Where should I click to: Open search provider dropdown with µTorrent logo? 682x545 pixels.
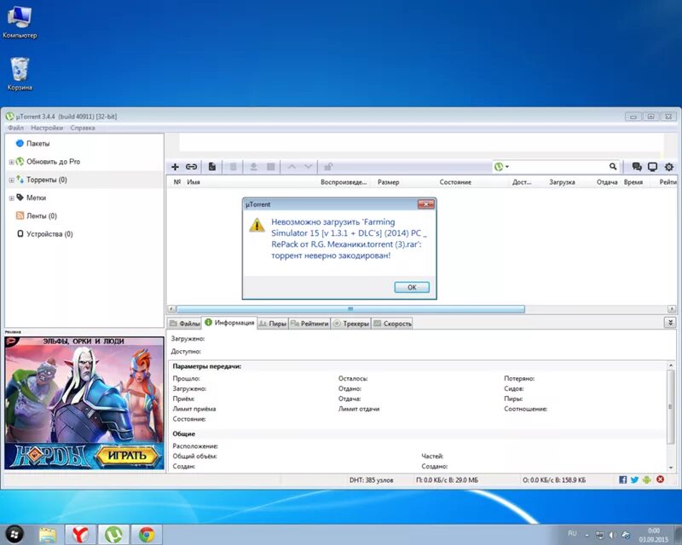point(501,166)
